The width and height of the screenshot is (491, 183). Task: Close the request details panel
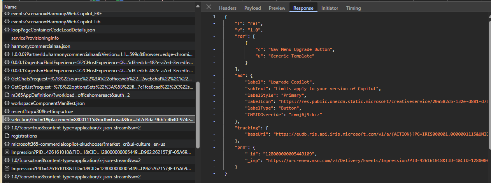209,7
